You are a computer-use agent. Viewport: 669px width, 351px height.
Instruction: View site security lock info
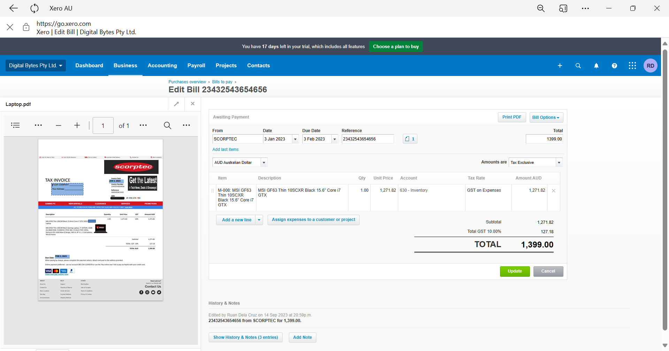tap(26, 27)
